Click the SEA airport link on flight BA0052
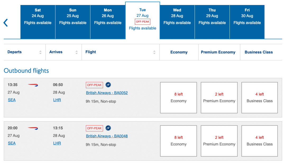289x164 pixels. click(12, 100)
